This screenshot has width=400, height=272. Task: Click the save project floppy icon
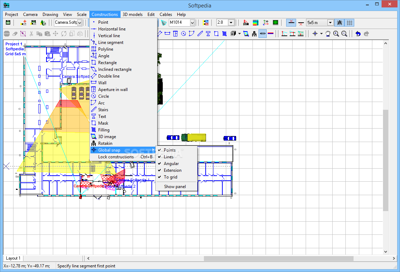(8, 22)
